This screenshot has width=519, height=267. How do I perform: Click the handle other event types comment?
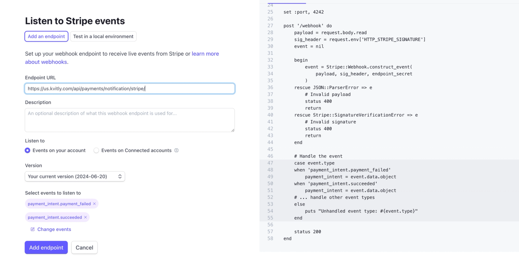335,198
